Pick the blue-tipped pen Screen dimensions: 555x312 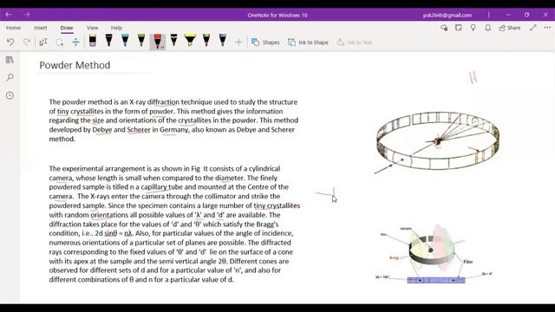point(125,41)
